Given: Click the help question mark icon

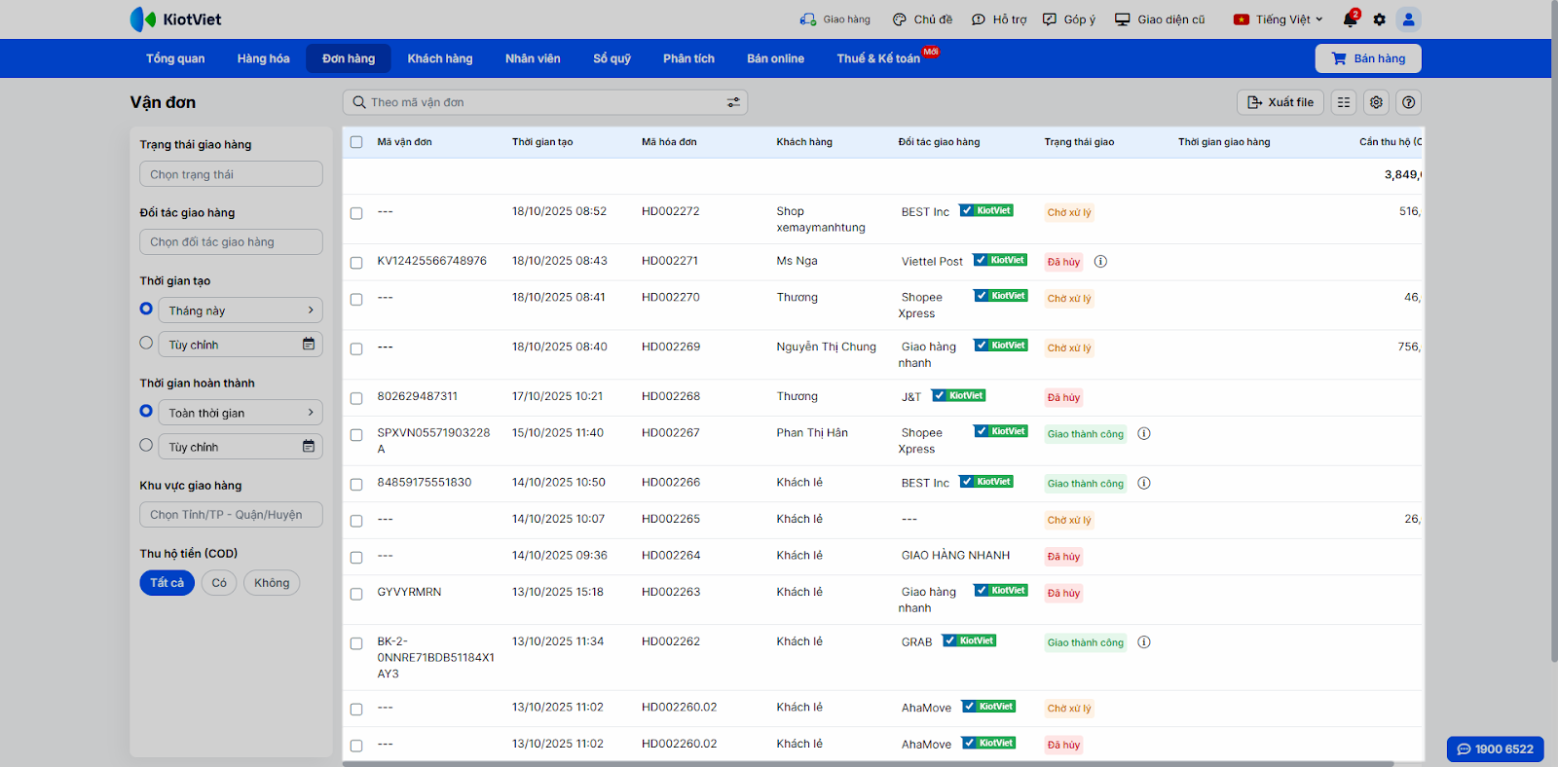Looking at the screenshot, I should coord(1408,102).
